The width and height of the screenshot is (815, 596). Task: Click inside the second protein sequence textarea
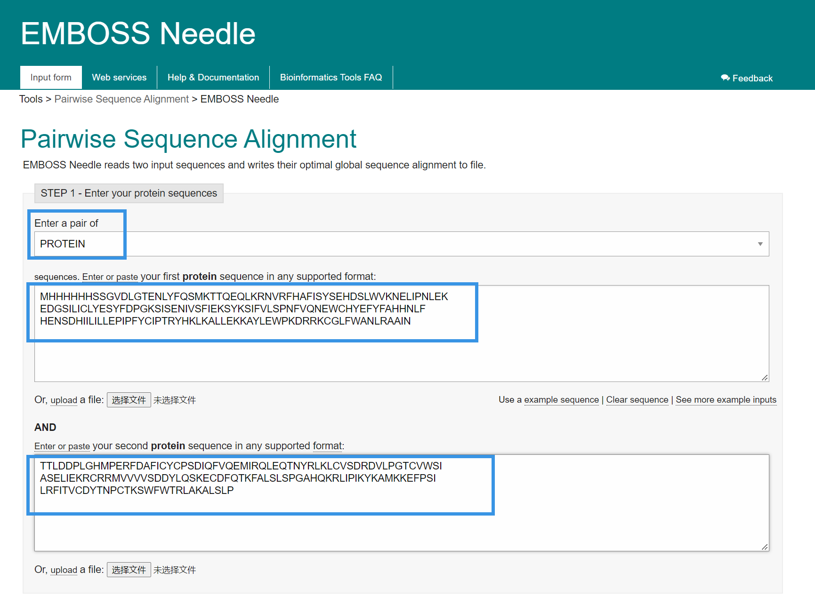click(x=402, y=503)
